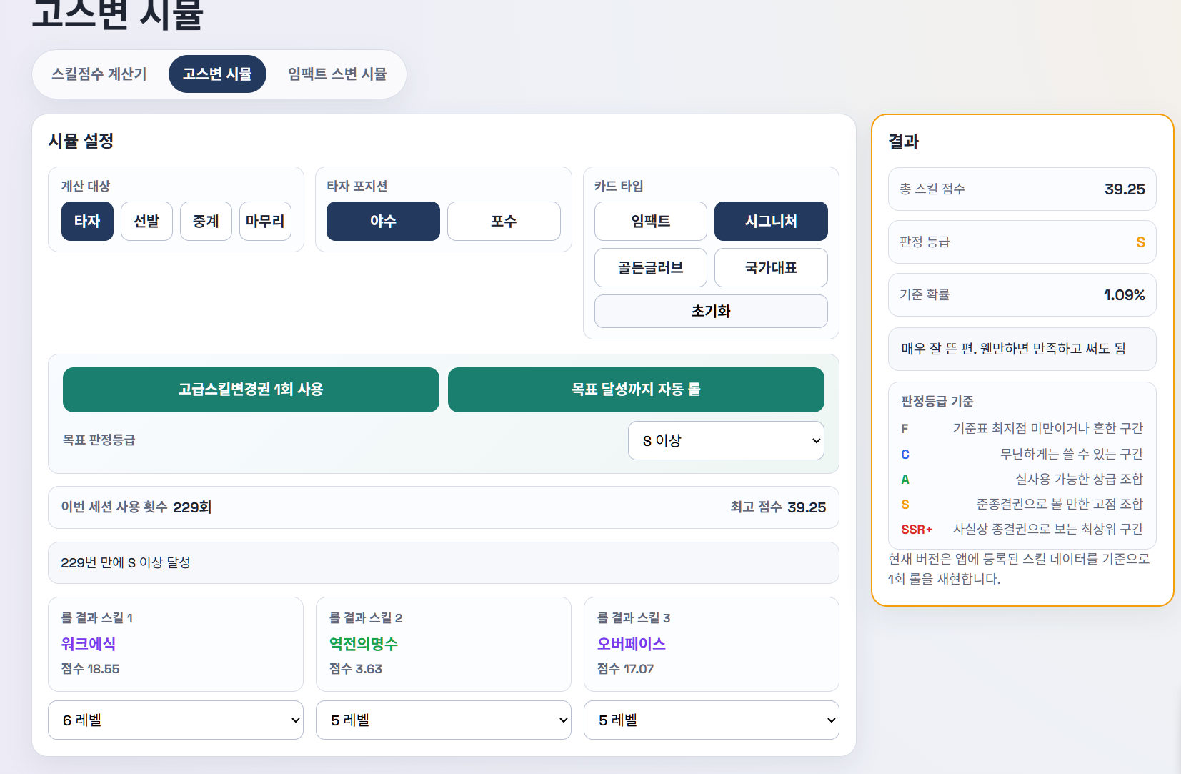Choose 중계 as calculation target

pyautogui.click(x=206, y=222)
